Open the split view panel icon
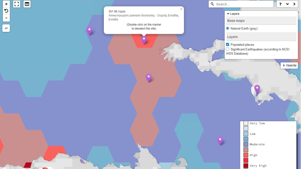This screenshot has width=301, height=169. pyautogui.click(x=27, y=4)
